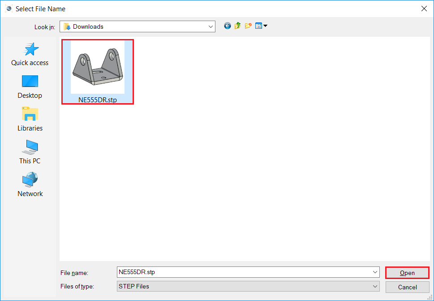Go back to the last folder visited

click(x=227, y=26)
